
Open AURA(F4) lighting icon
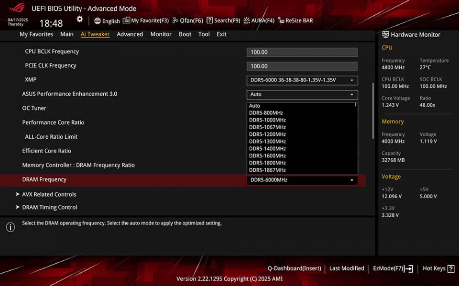coord(247,20)
